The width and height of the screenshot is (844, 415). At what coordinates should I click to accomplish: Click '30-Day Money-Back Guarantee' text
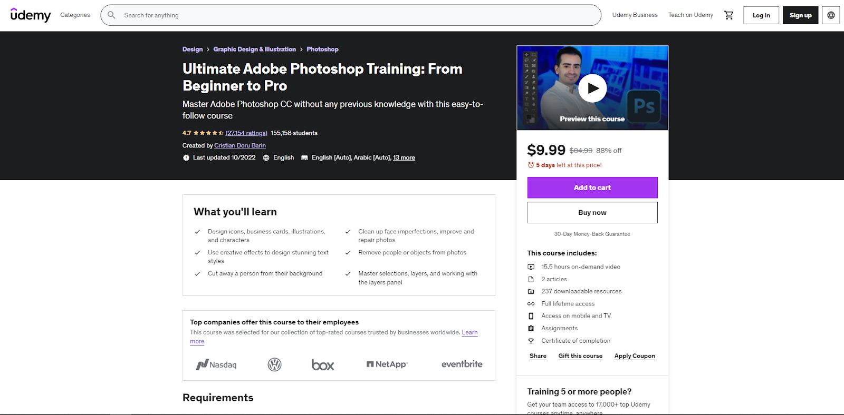pyautogui.click(x=592, y=234)
